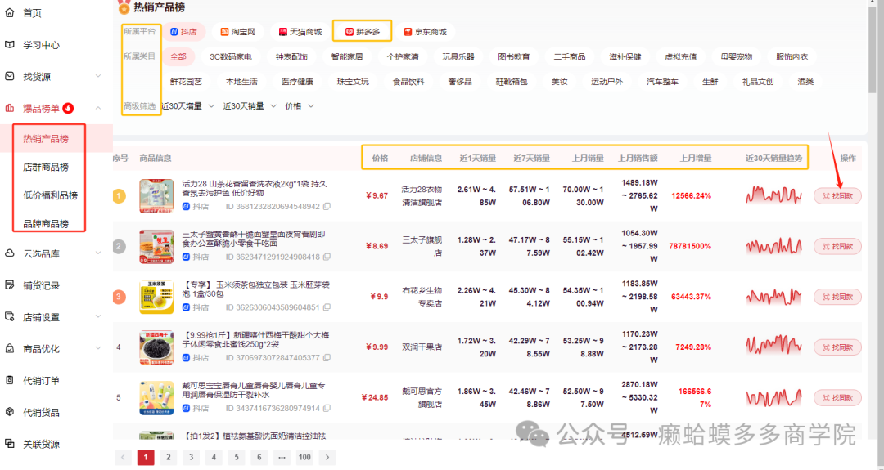Click the 云选品库 cloud icon

pos(10,253)
